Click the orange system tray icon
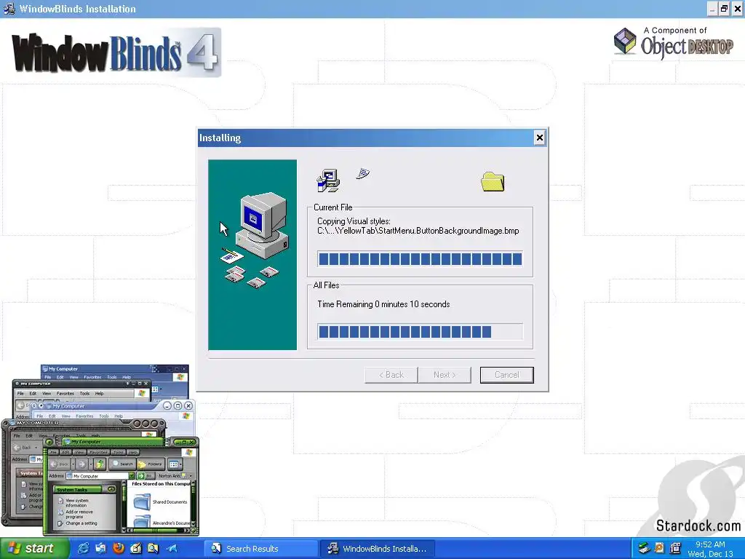The height and width of the screenshot is (559, 745). [x=659, y=548]
